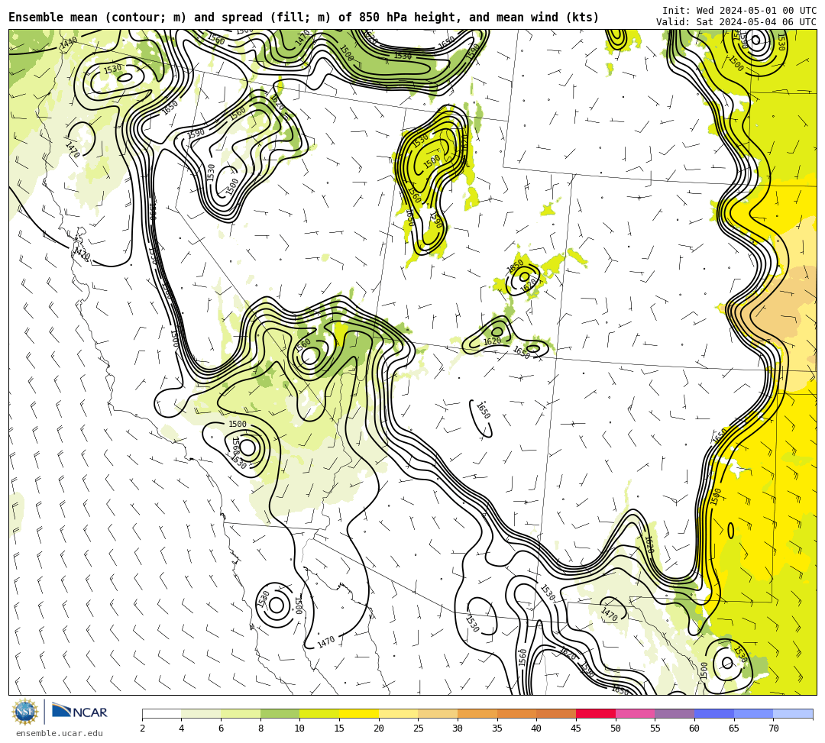Click colorbar tick label "10"
The image size is (825, 743).
tap(300, 728)
